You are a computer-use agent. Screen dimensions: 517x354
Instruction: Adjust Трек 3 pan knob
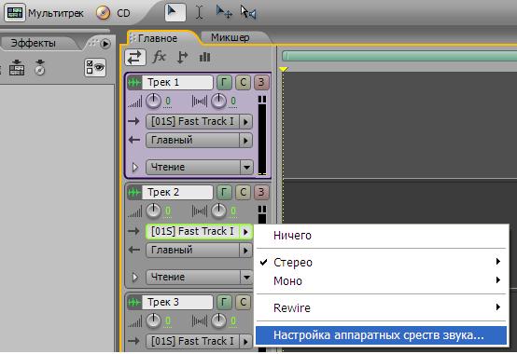click(x=218, y=320)
